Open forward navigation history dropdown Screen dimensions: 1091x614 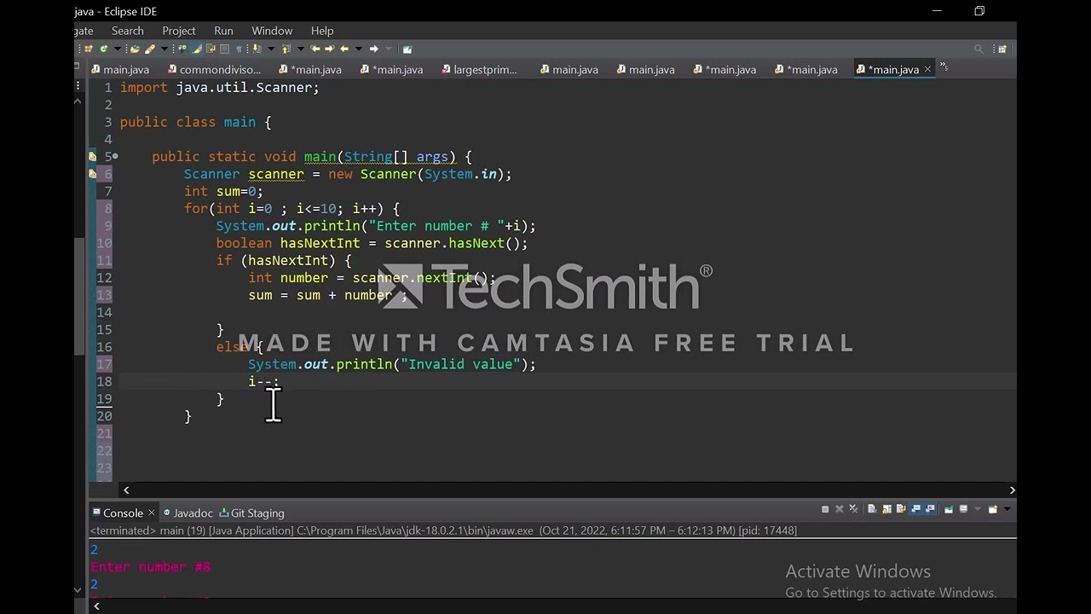389,49
